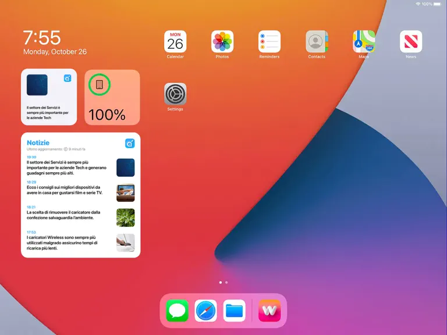This screenshot has height=335, width=447.
Task: Tap the TV thumbnail of the 18:29 article
Action: point(126,193)
